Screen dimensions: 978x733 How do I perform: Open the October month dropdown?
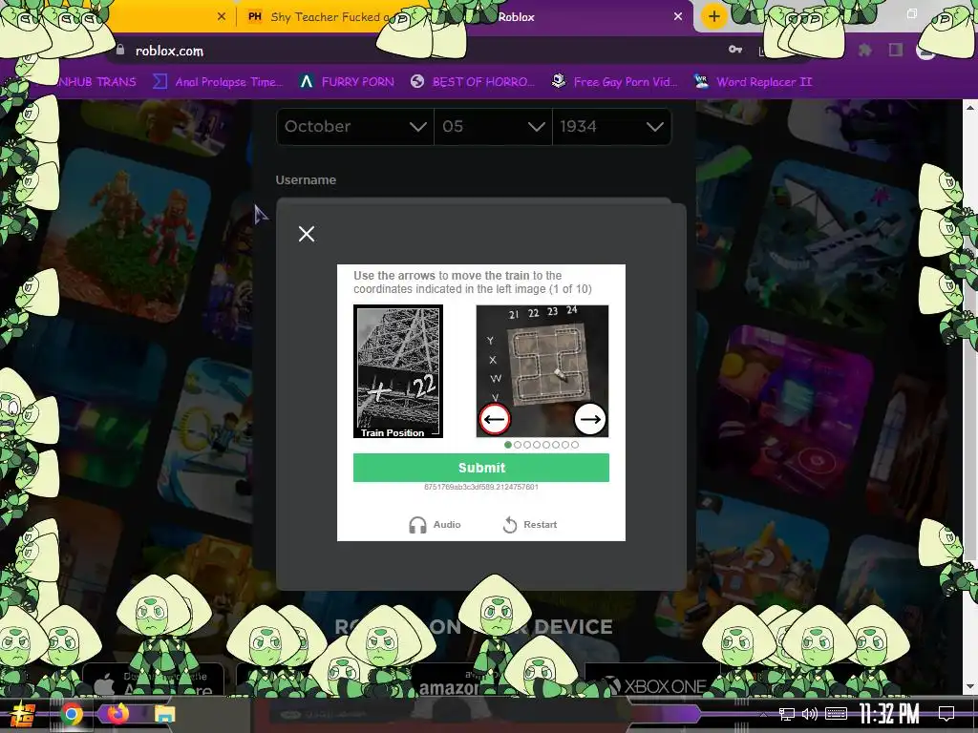(355, 127)
